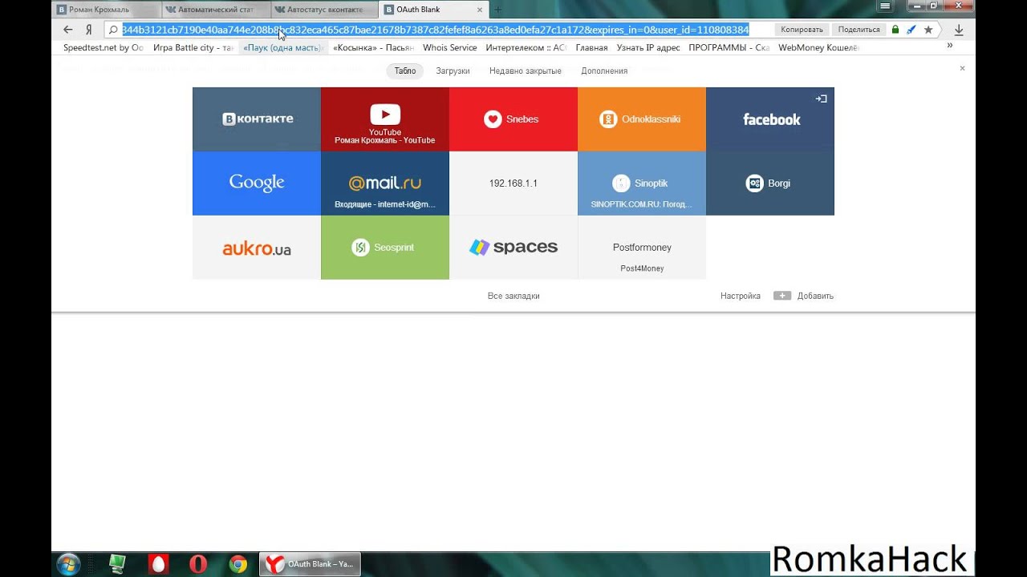Open the aukro.ua tile

(x=257, y=248)
